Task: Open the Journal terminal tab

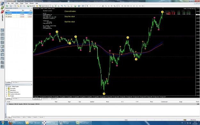Action: tap(41, 117)
